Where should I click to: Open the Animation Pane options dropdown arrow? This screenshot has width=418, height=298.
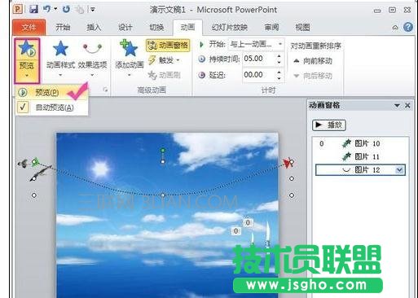pyautogui.click(x=397, y=105)
